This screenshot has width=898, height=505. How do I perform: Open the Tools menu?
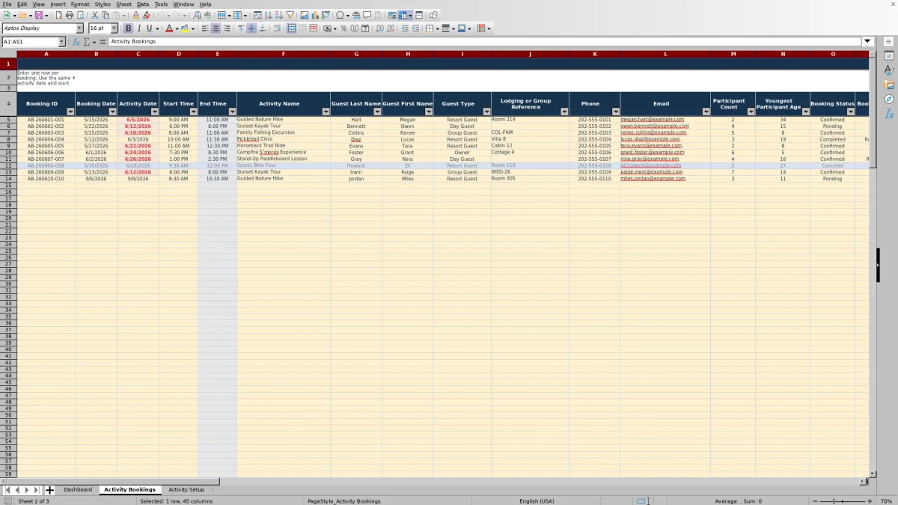pos(161,4)
